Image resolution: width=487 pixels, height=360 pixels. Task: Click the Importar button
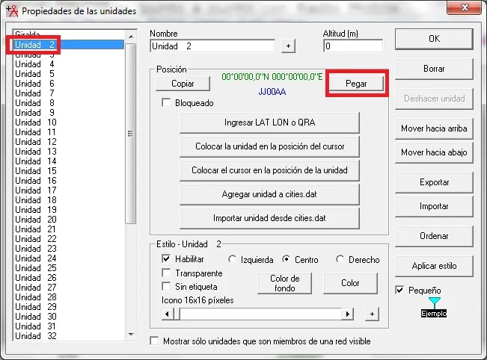point(434,206)
